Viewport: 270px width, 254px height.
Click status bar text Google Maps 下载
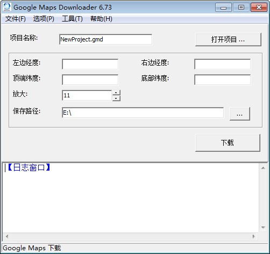[x=32, y=248]
